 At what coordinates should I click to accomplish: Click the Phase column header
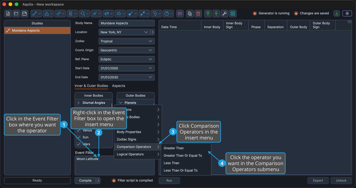click(x=256, y=25)
